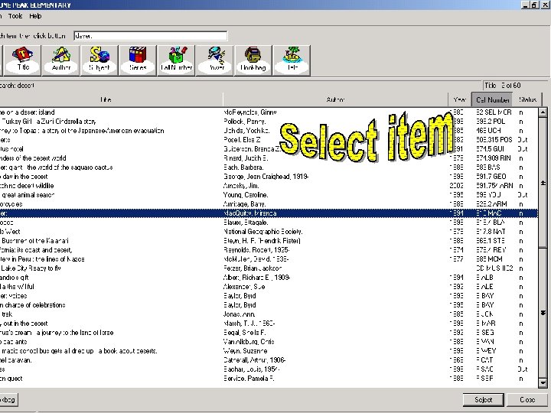The image size is (551, 413).
Task: Select the row by Blauer, Ettagale
Action: (x=269, y=223)
